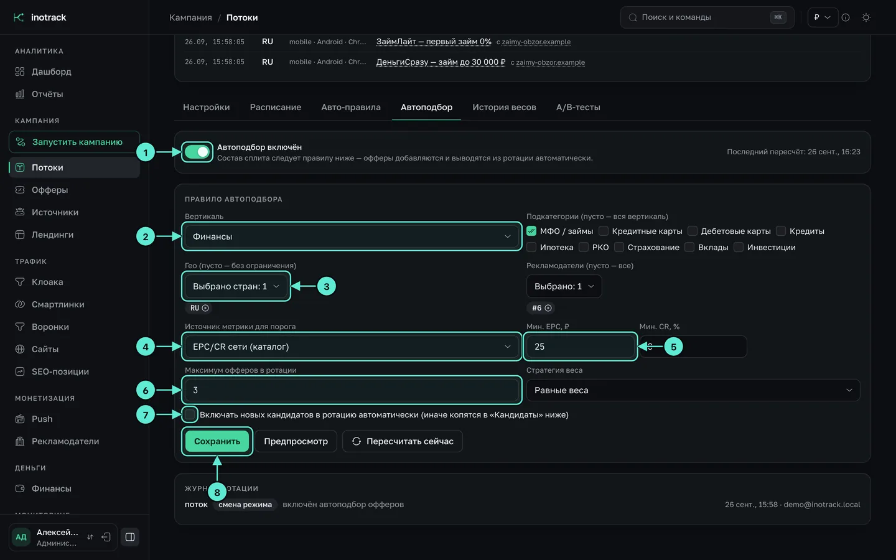Switch to the История весов tab

click(504, 107)
